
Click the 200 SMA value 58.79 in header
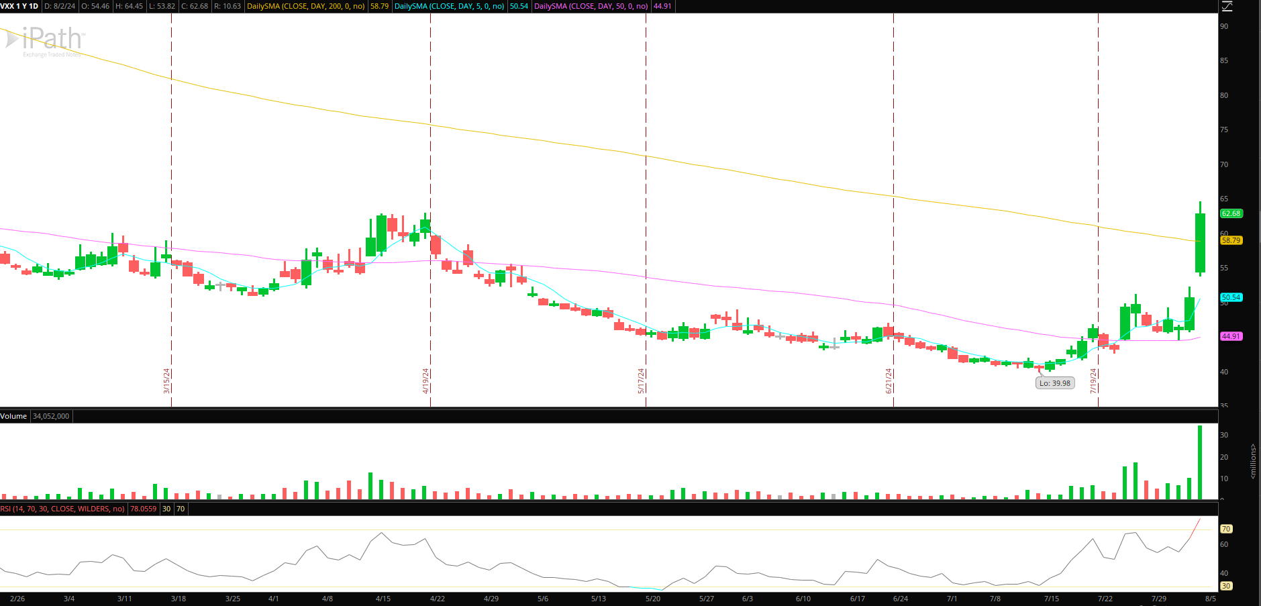pyautogui.click(x=379, y=6)
